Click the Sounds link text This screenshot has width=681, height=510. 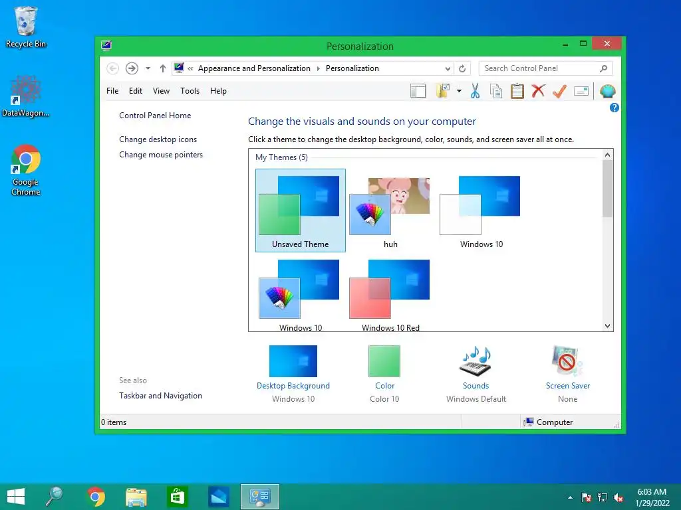(x=476, y=386)
